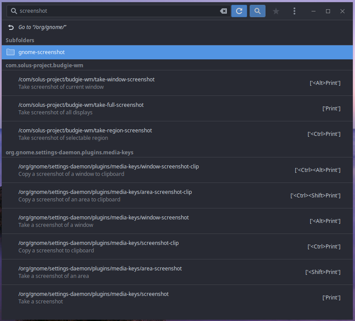Viewport: 355px width, 321px height.
Task: Click the bookmarks star icon
Action: (276, 11)
